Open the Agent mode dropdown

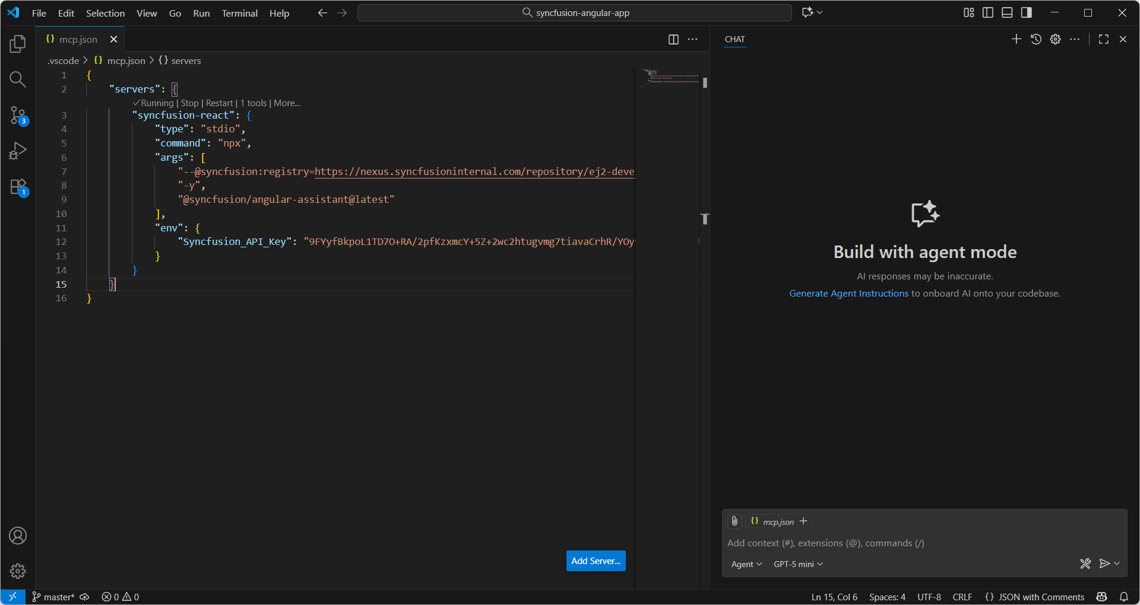click(x=746, y=563)
